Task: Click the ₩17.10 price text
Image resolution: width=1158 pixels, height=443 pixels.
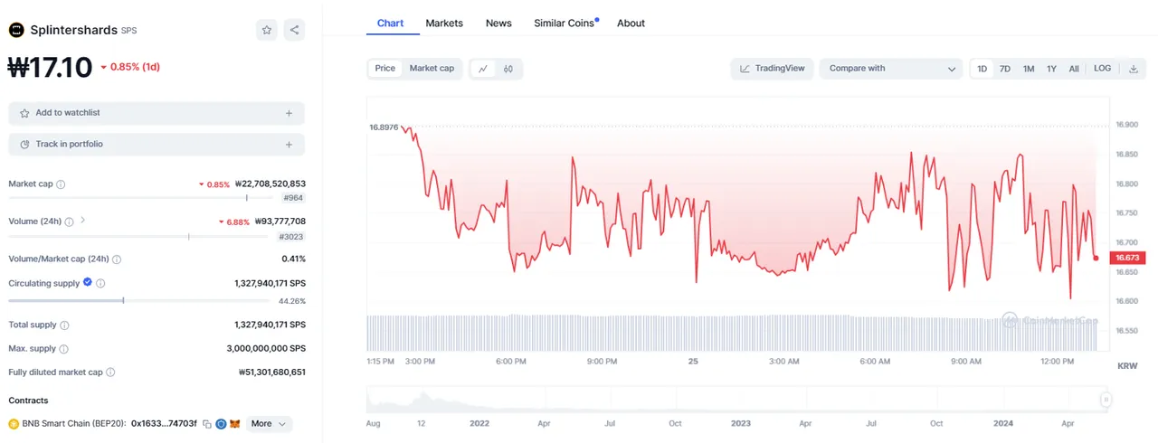Action: pyautogui.click(x=51, y=67)
